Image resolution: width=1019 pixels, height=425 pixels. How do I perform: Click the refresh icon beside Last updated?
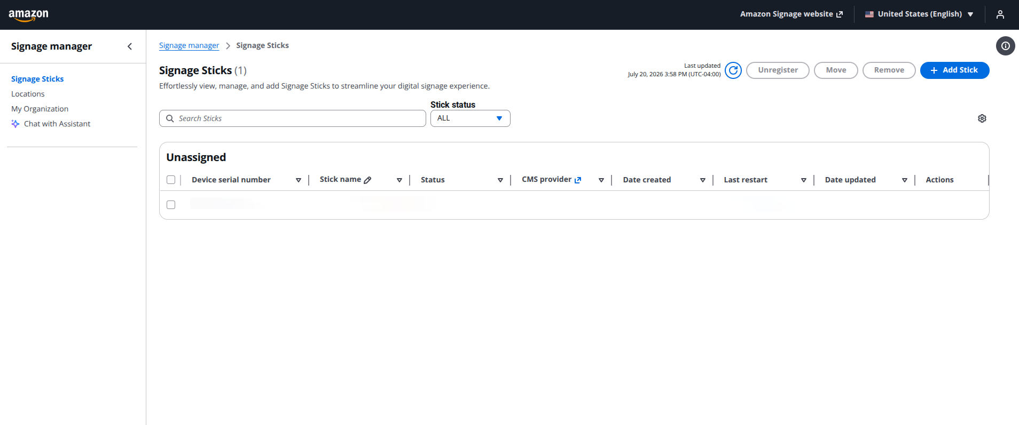click(x=733, y=70)
